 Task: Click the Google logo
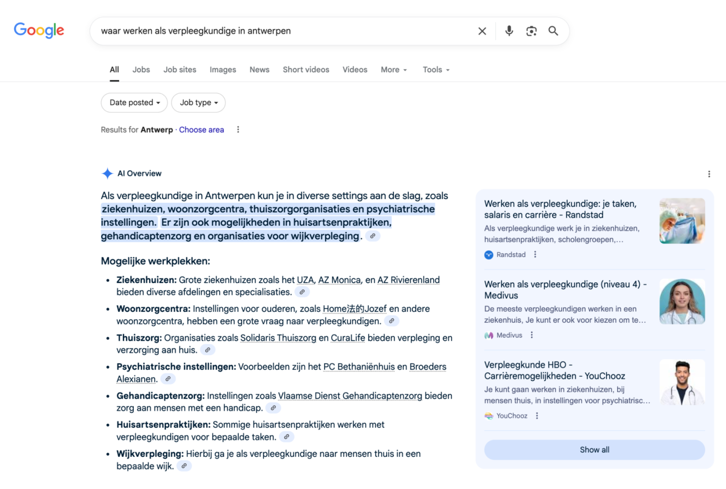click(x=39, y=30)
